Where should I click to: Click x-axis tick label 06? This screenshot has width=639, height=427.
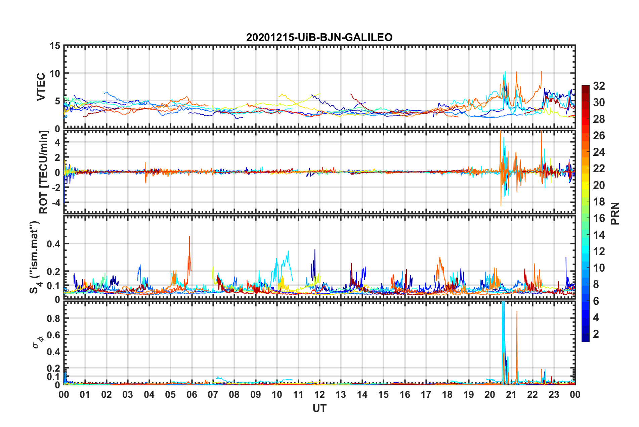pyautogui.click(x=191, y=394)
